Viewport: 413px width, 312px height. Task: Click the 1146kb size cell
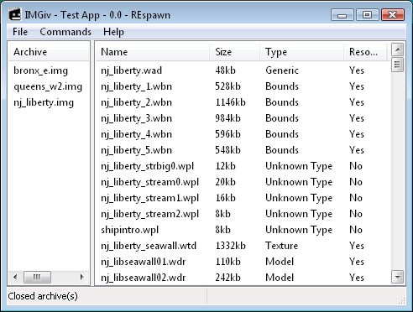click(x=230, y=102)
